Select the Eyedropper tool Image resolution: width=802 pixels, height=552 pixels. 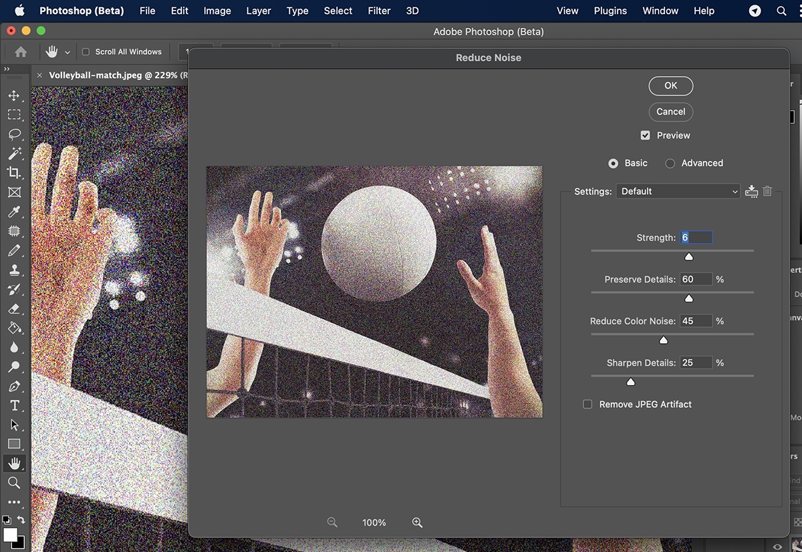(14, 212)
